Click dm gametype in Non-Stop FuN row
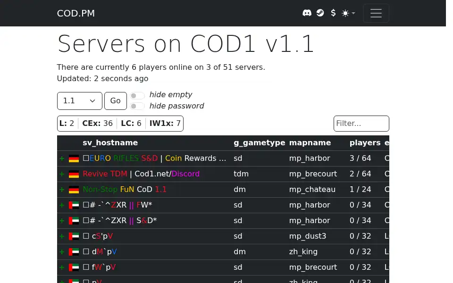Viewport: 453px width, 283px height. pos(240,190)
